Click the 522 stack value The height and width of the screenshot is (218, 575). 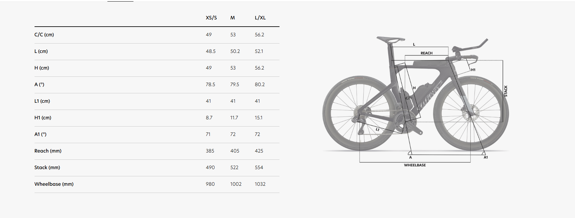click(x=234, y=168)
